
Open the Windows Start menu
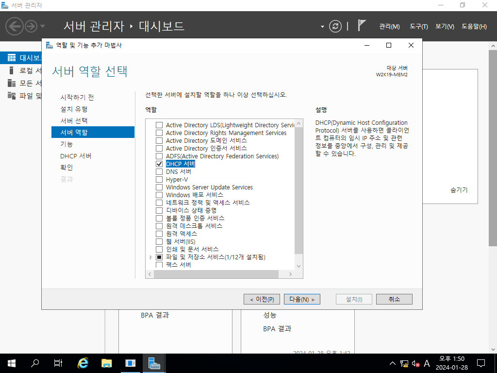(12, 363)
